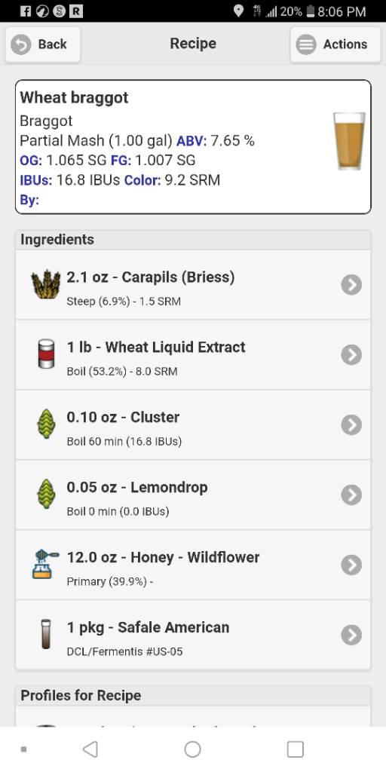Tap the Lemondrop hop cone icon
The width and height of the screenshot is (386, 772).
[46, 495]
